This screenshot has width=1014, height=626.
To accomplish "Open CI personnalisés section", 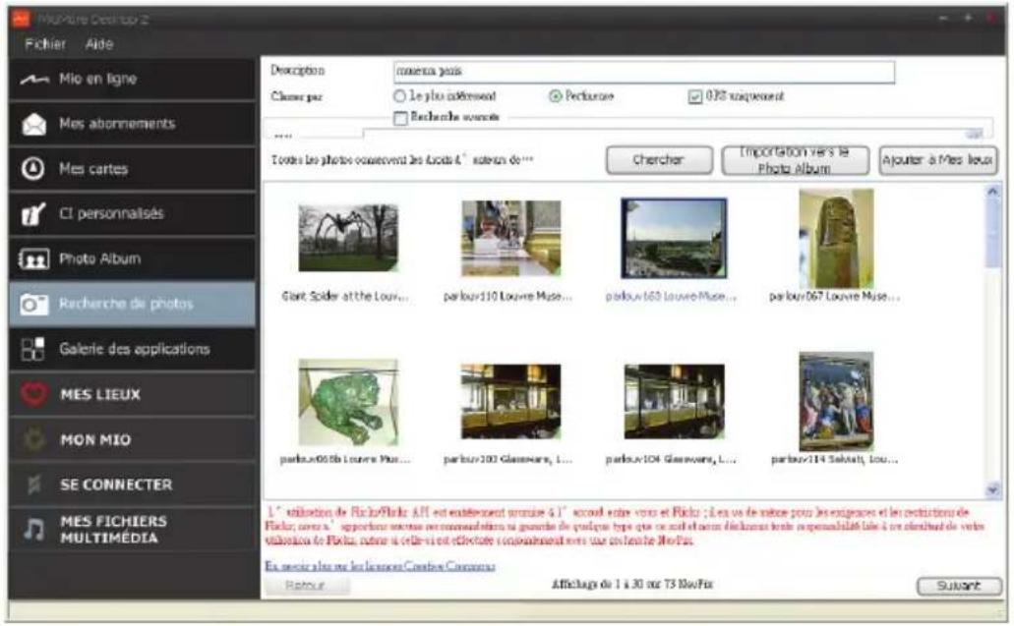I will (133, 213).
